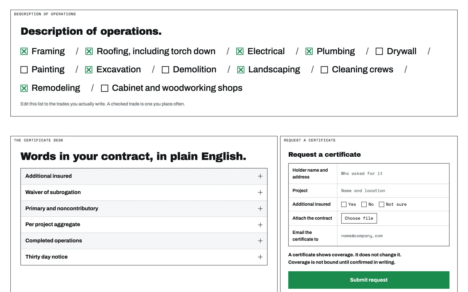
Task: Check the Demolition checkbox
Action: point(165,70)
